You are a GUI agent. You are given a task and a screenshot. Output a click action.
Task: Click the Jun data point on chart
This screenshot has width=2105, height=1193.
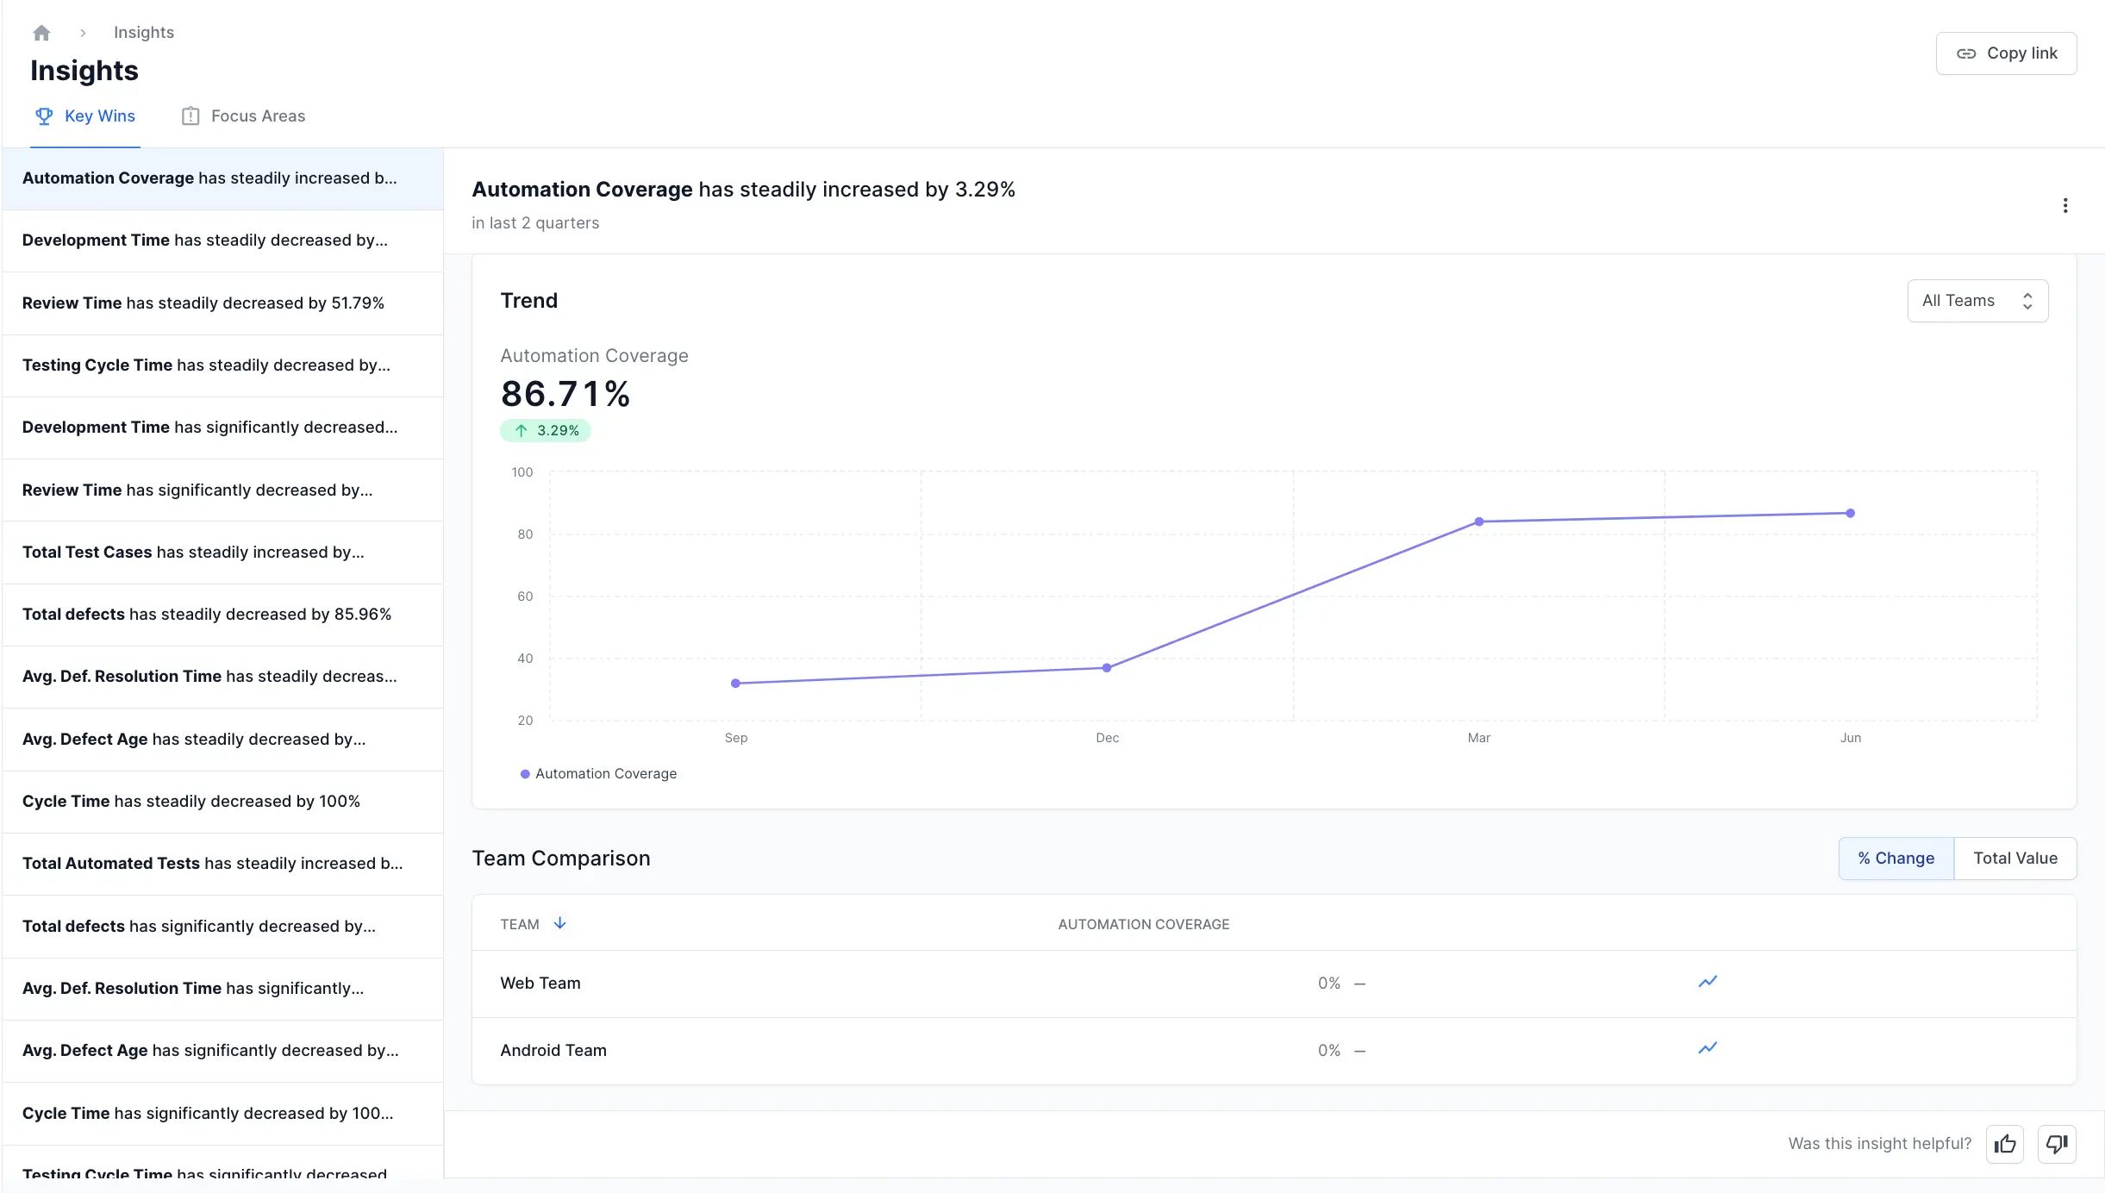click(x=1850, y=514)
